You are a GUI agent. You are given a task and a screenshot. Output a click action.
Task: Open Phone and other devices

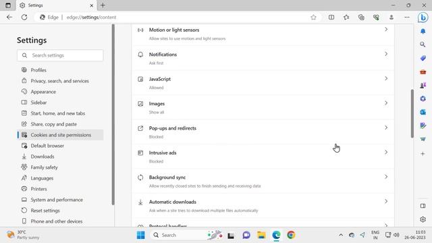60,221
